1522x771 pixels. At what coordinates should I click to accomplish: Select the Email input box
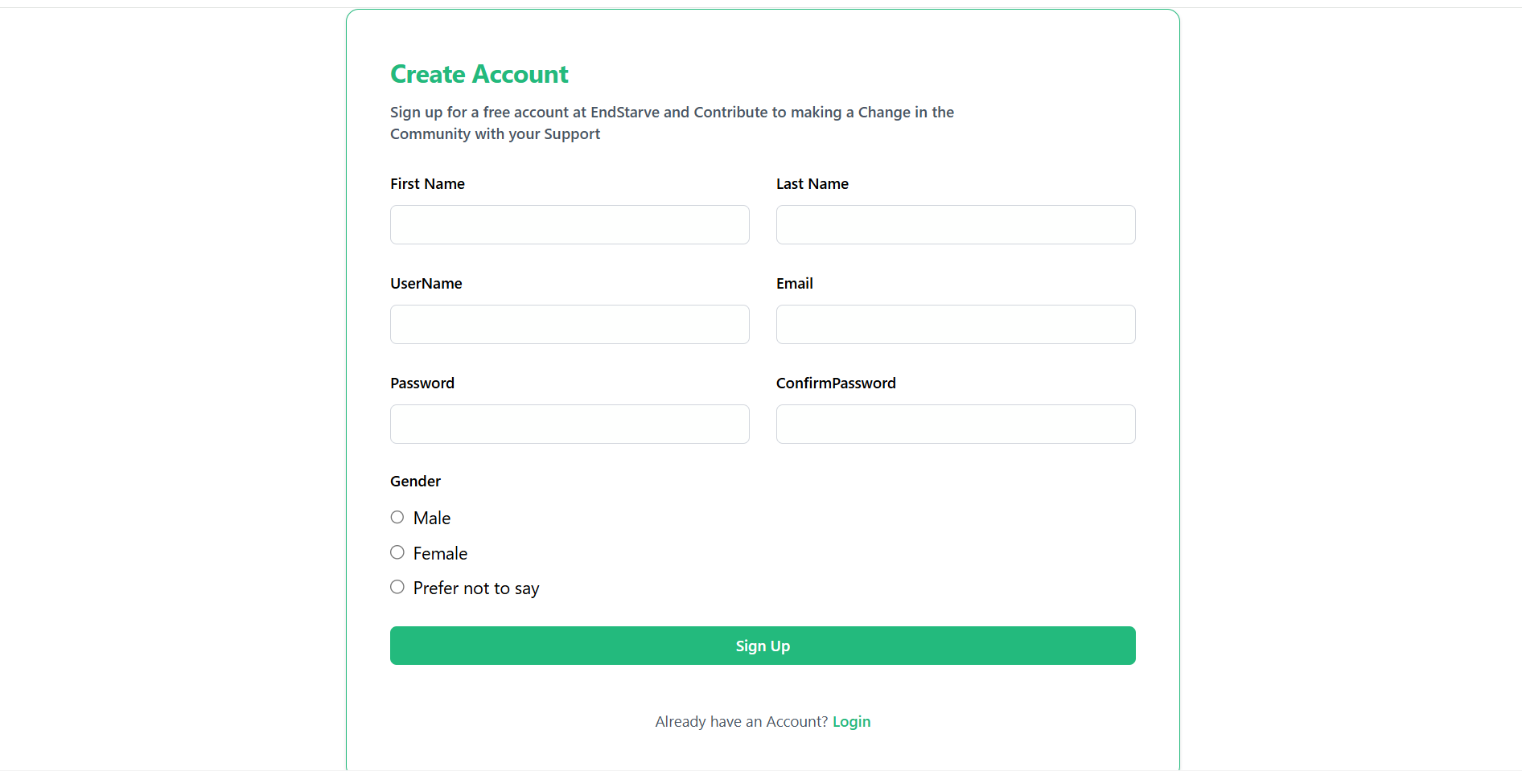[x=956, y=325]
